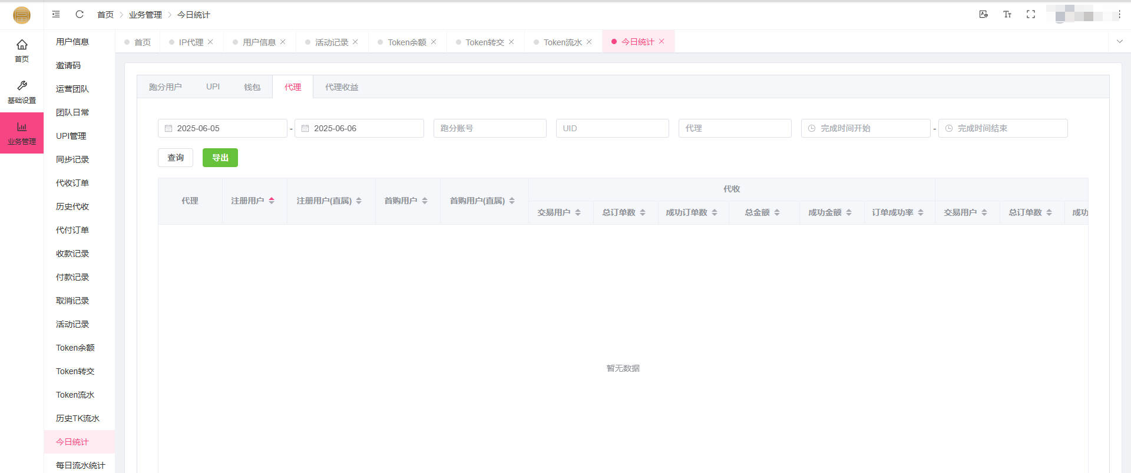Sort by 总金额 column

point(777,212)
